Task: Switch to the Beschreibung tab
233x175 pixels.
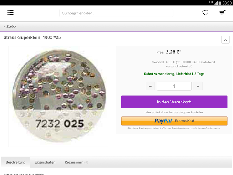Action: pyautogui.click(x=15, y=162)
